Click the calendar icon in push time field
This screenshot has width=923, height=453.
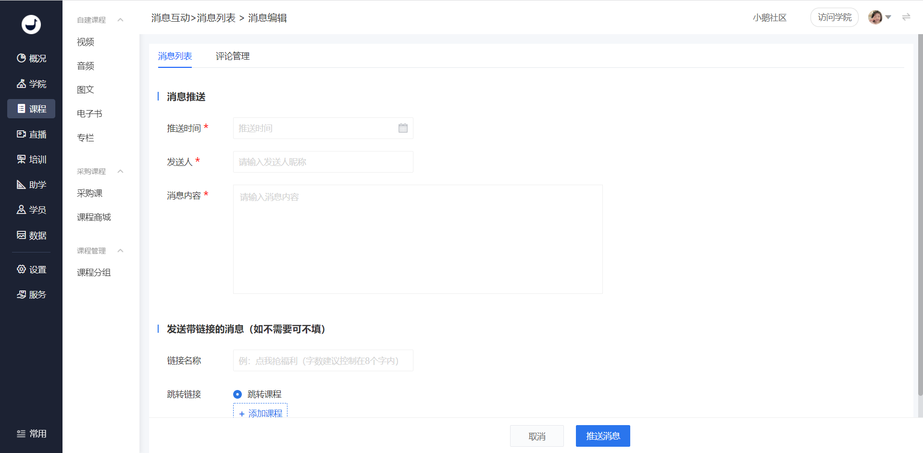pos(403,128)
